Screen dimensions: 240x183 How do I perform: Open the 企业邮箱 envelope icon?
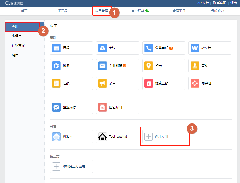pyautogui.click(x=103, y=66)
